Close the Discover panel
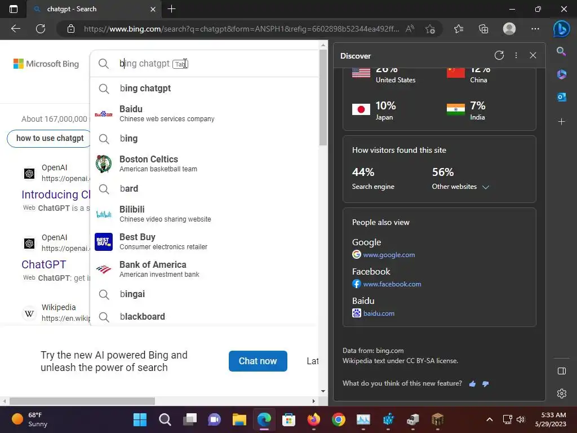 (533, 55)
